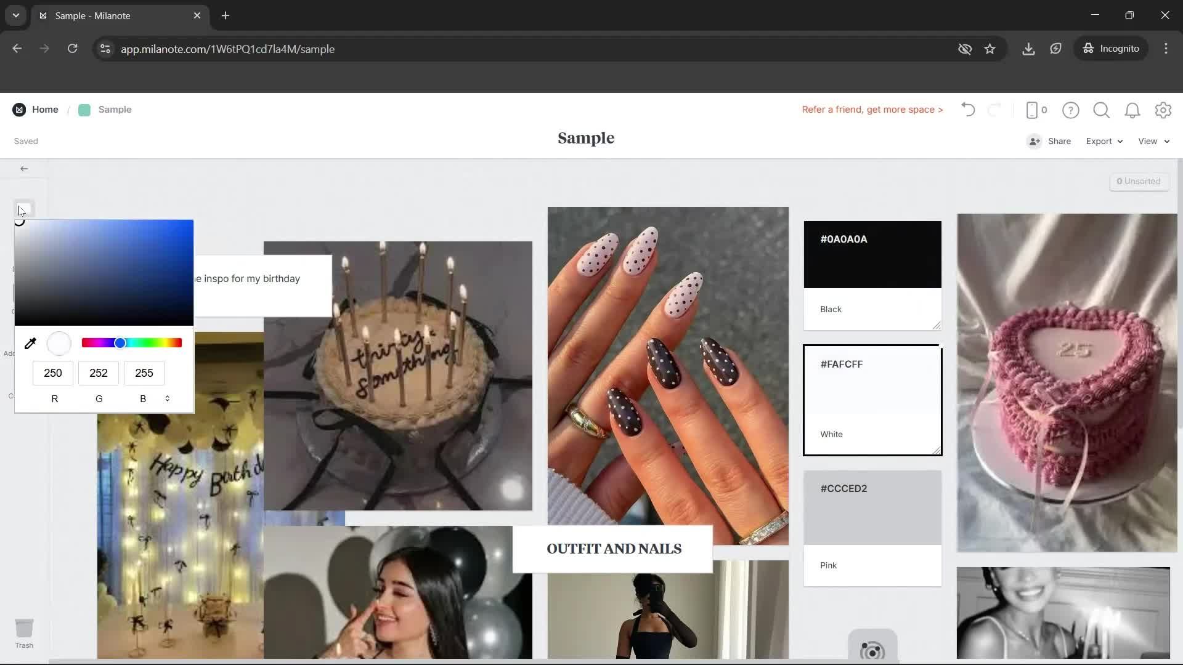
Task: Select the eyedropper in the color picker
Action: click(x=30, y=343)
